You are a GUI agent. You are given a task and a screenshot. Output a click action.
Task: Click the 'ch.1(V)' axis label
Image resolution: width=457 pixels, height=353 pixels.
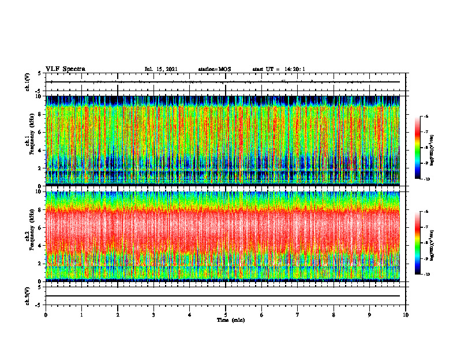coord(28,82)
